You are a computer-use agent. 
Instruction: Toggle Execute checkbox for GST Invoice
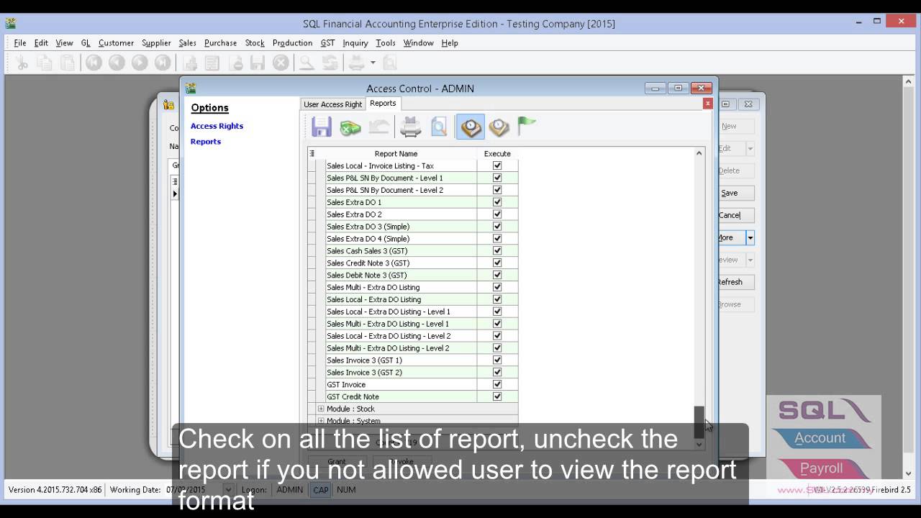(x=497, y=384)
